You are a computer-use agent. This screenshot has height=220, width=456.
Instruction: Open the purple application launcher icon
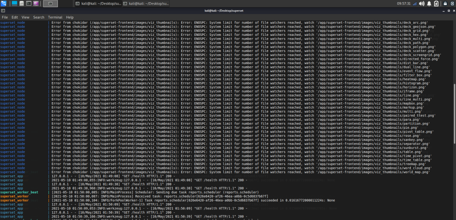(x=36, y=3)
